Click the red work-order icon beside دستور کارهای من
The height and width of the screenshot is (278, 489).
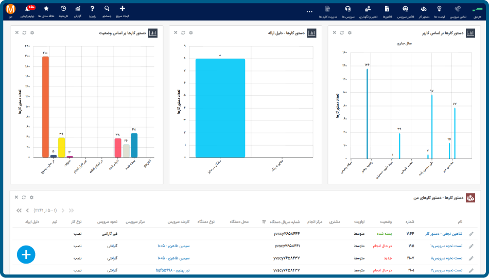point(470,198)
